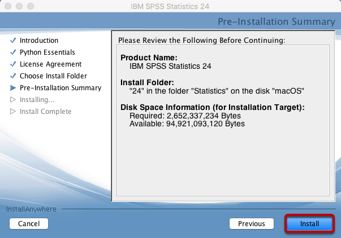Click 'Please Review the Following Before Continuing' text
341x238 pixels.
(201, 41)
